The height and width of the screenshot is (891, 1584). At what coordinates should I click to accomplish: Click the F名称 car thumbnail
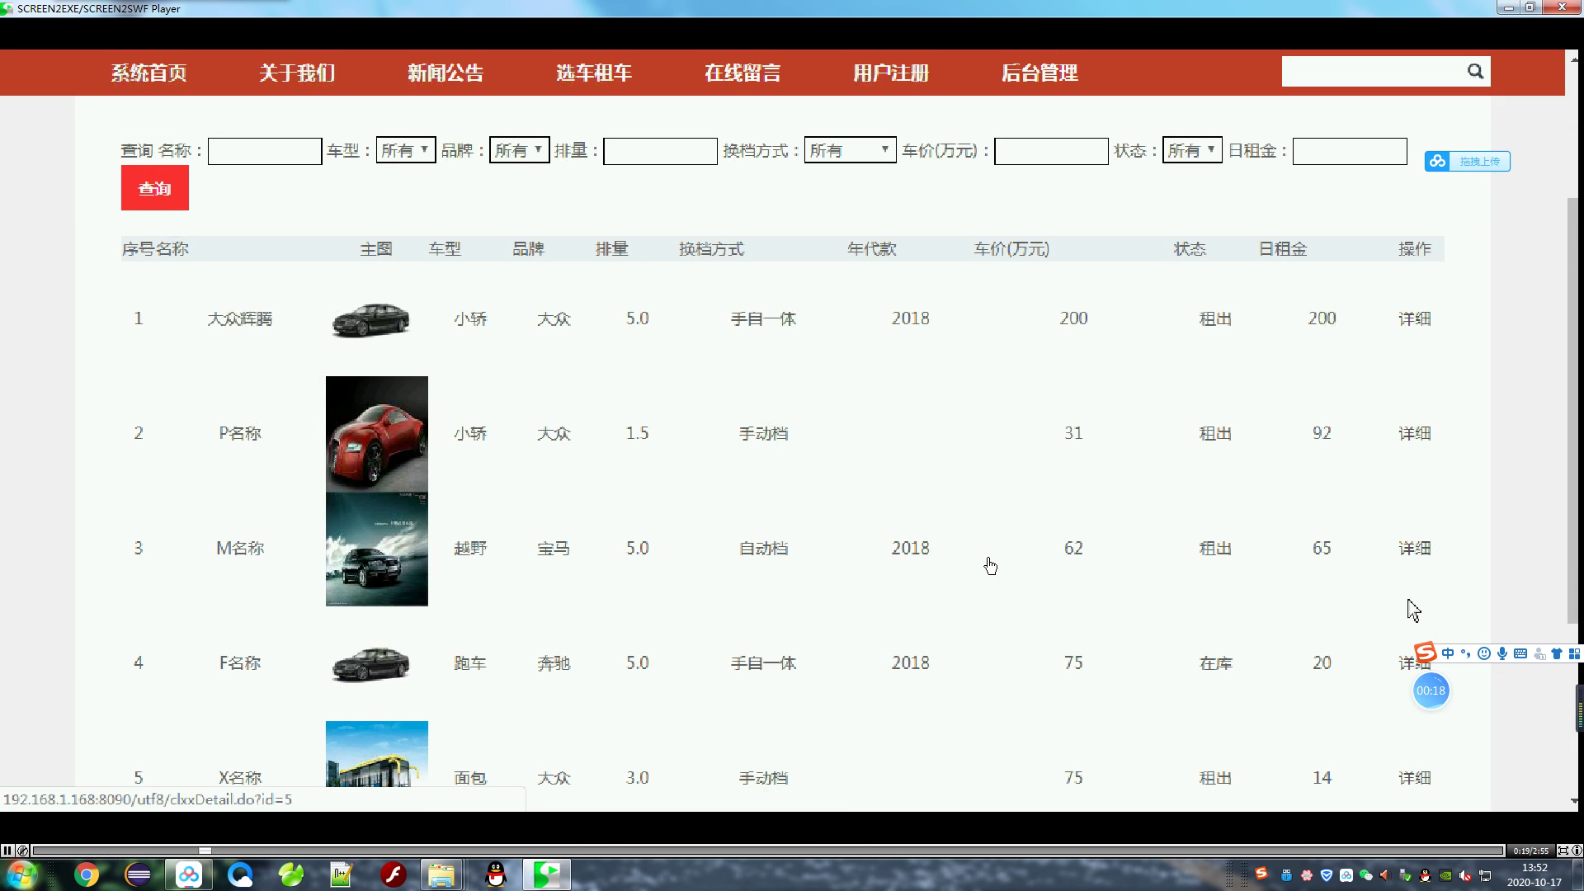[370, 663]
